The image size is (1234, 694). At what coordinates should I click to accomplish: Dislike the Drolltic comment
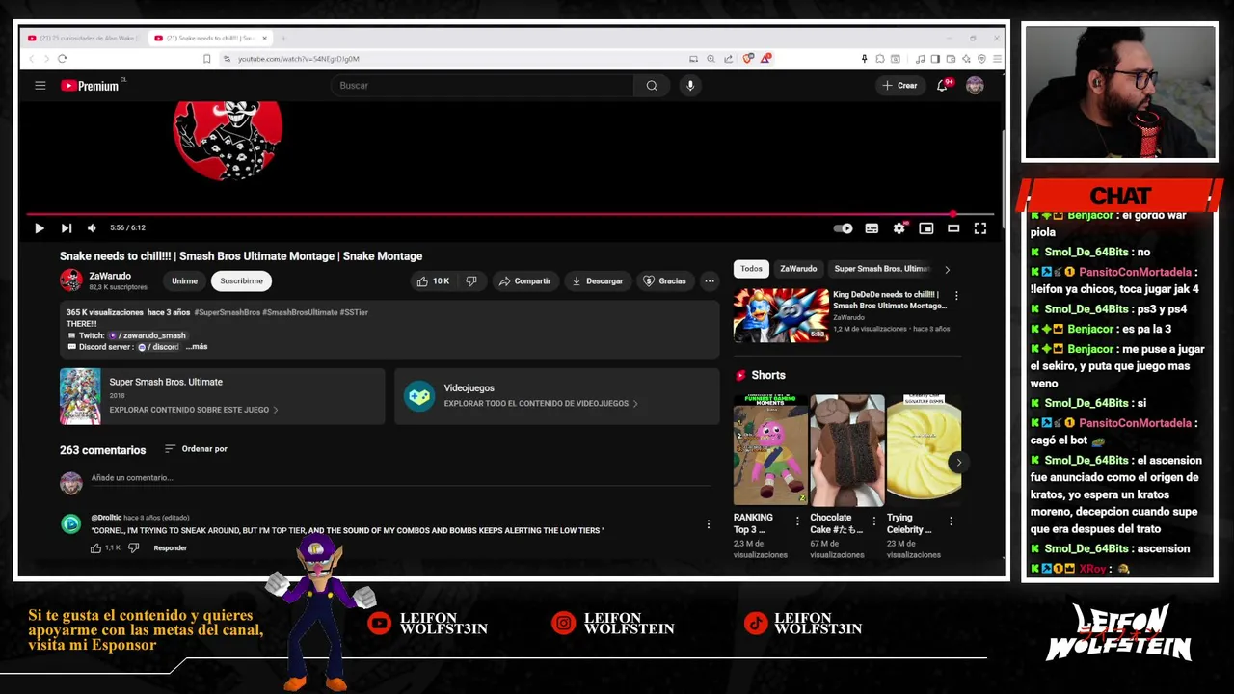(133, 548)
